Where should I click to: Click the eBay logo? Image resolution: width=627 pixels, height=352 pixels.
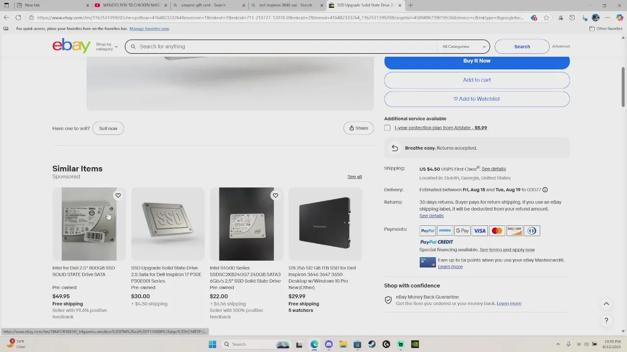pyautogui.click(x=72, y=46)
